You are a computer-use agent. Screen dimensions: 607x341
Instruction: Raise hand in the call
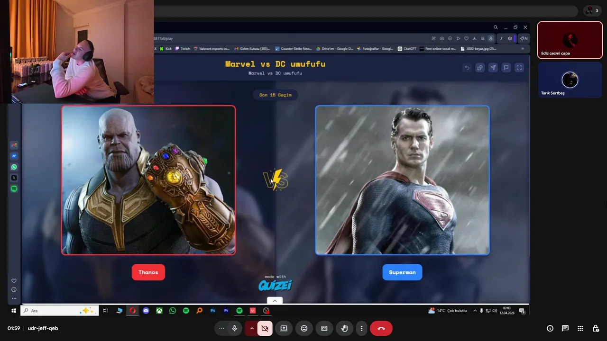click(345, 328)
